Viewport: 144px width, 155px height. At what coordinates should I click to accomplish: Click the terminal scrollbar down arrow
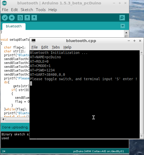point(141,136)
